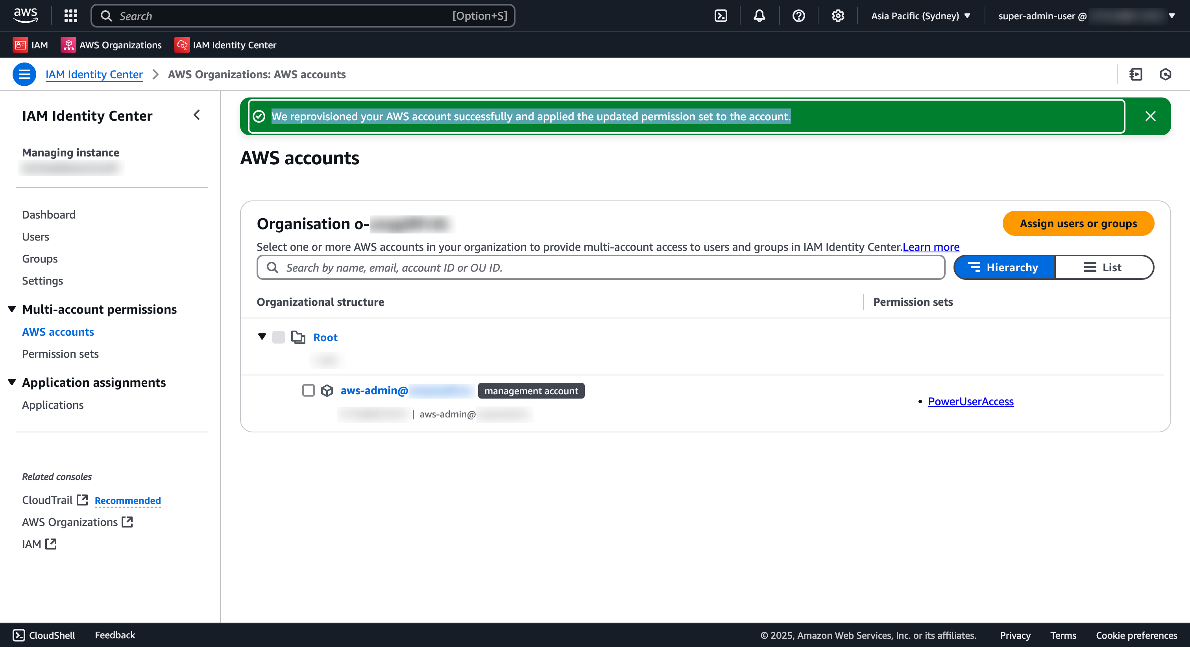The width and height of the screenshot is (1190, 647).
Task: Open the IAM favorites shortcut
Action: (30, 45)
